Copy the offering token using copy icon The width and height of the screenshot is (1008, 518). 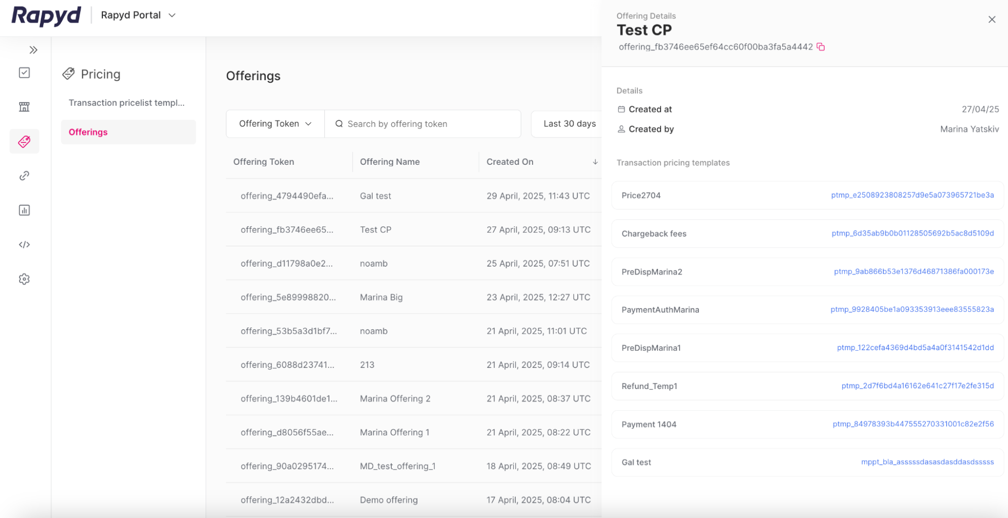[x=821, y=47]
